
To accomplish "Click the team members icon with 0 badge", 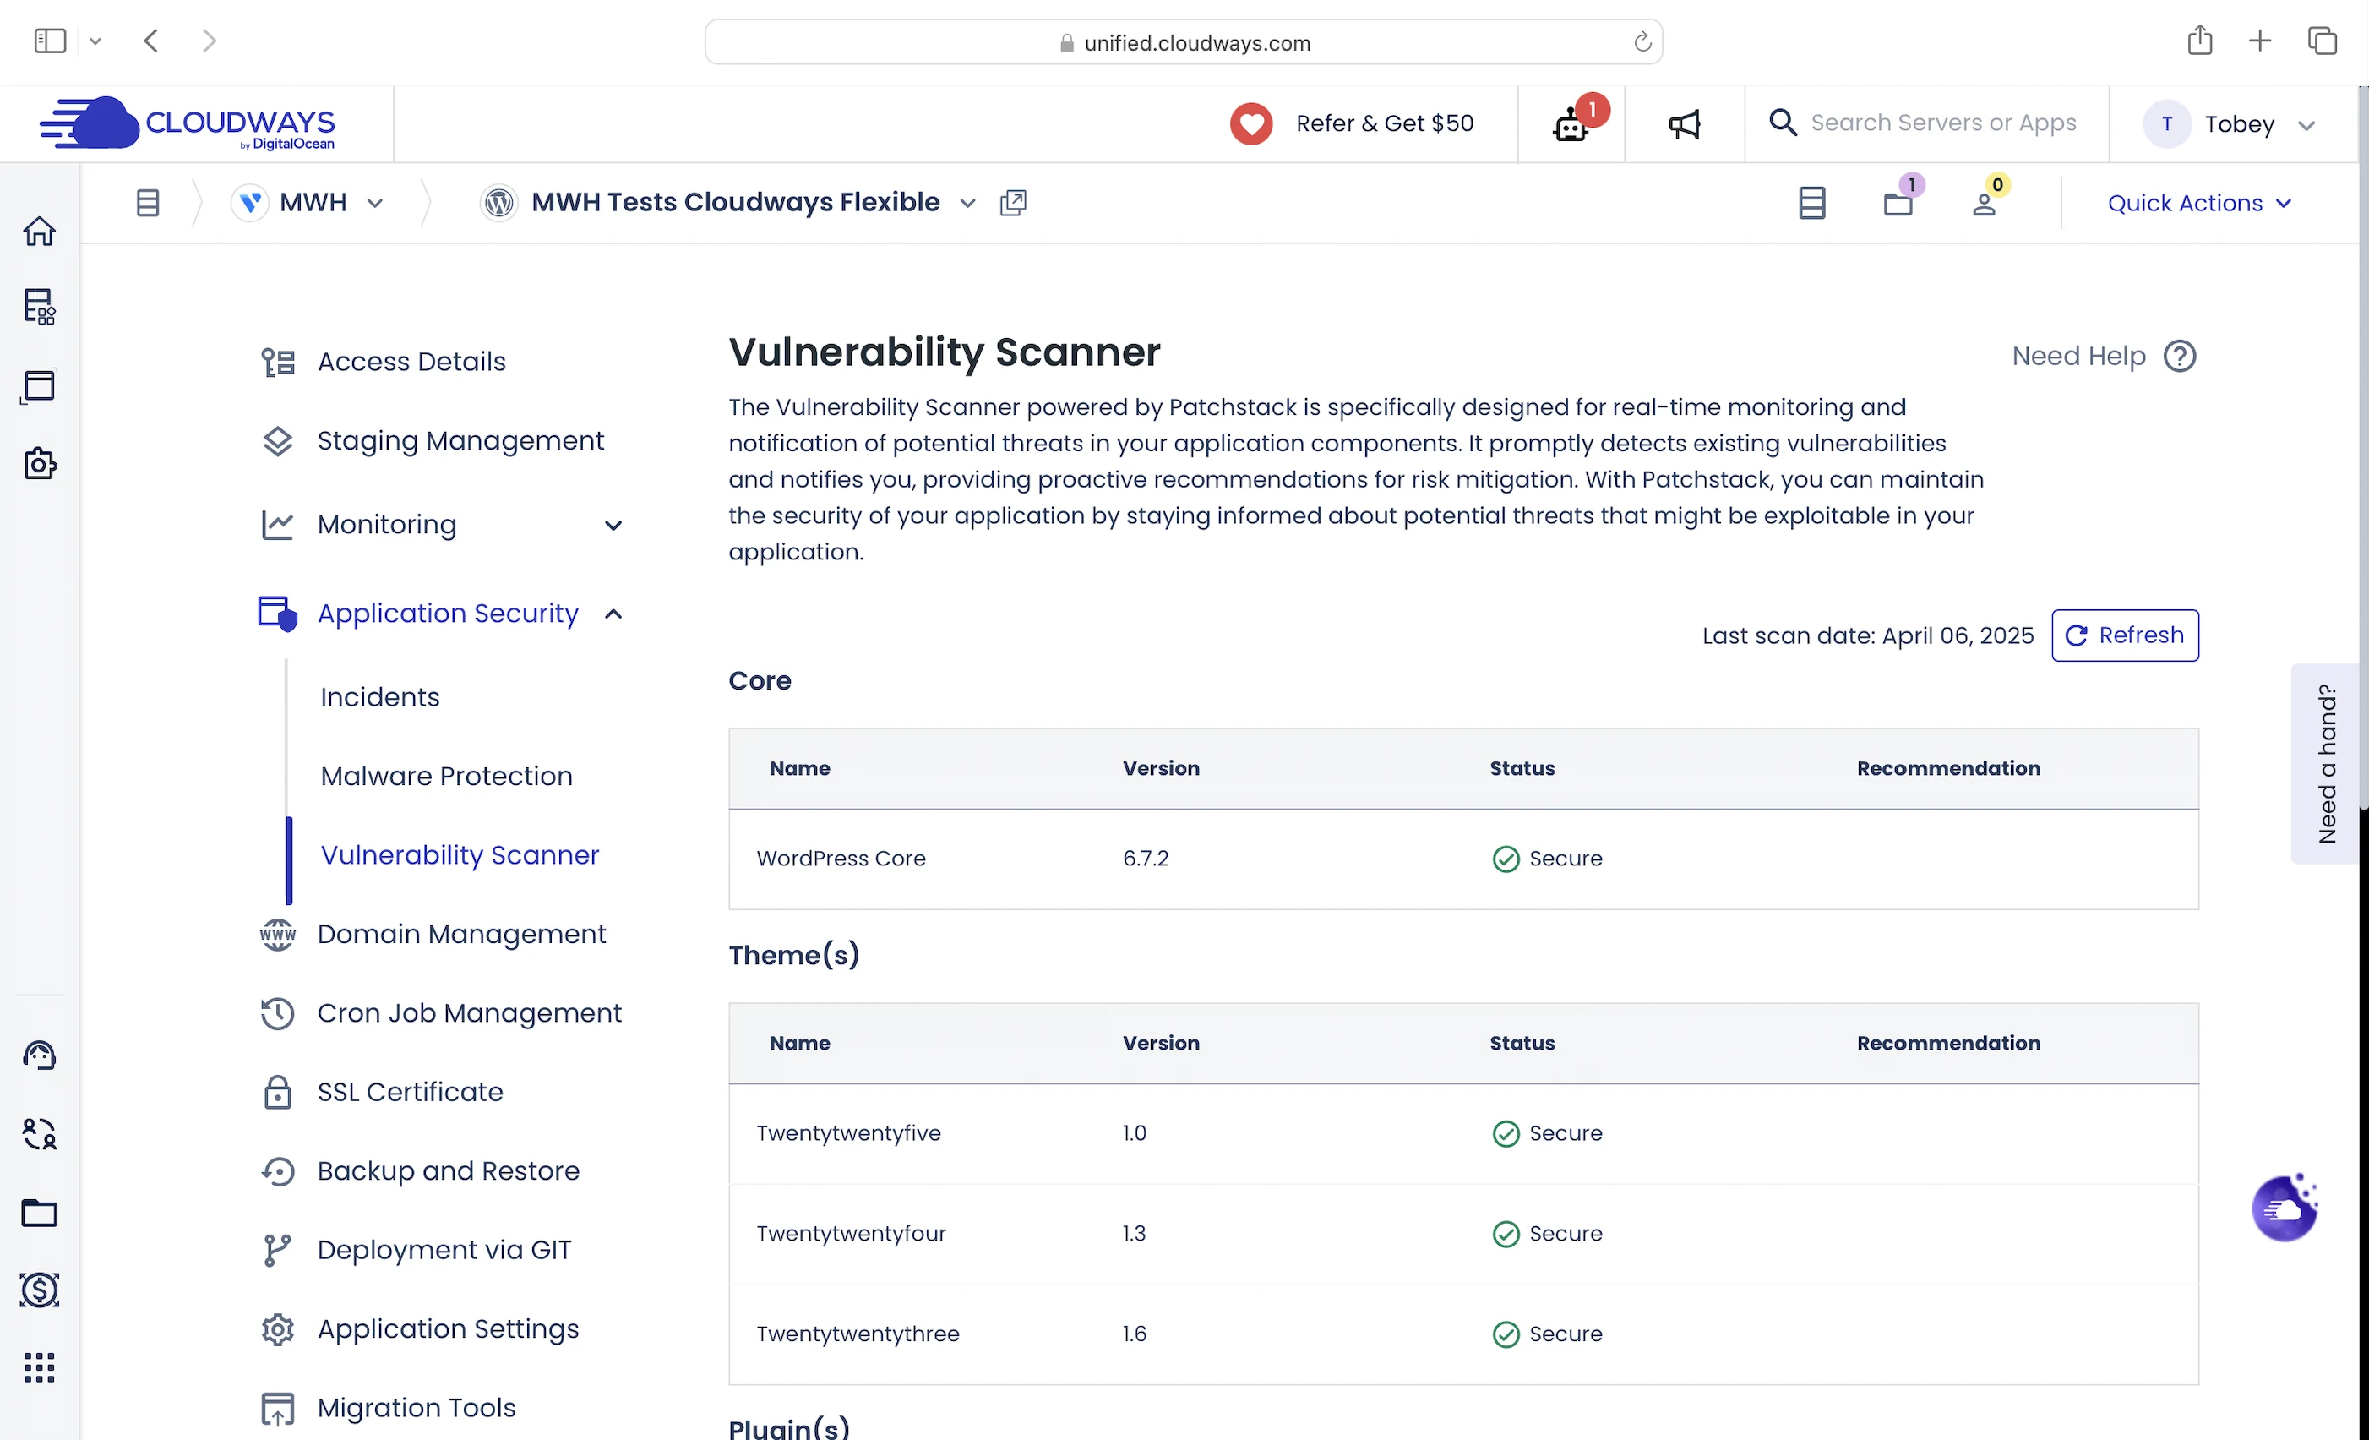I will 1985,203.
